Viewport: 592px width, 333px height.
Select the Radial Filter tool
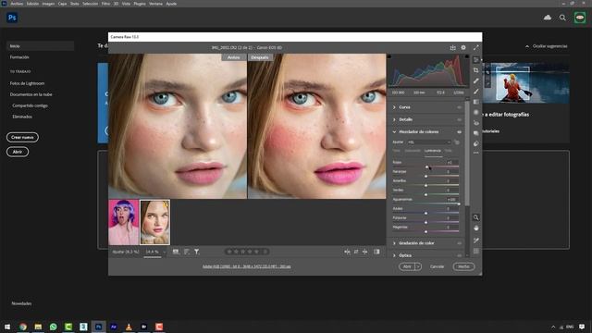pyautogui.click(x=476, y=113)
